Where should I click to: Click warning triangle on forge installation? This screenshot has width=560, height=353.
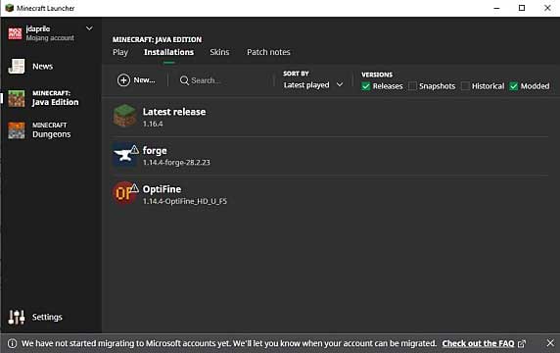click(134, 149)
